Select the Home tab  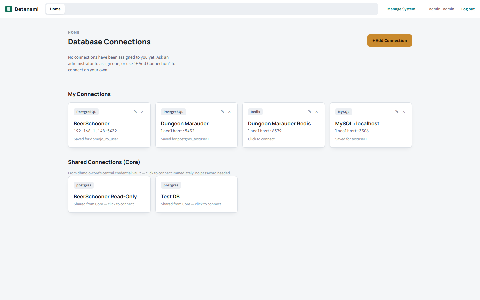[x=55, y=9]
